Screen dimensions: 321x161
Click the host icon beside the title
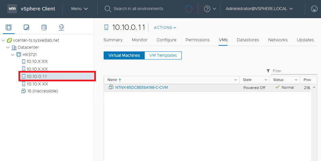pyautogui.click(x=106, y=27)
